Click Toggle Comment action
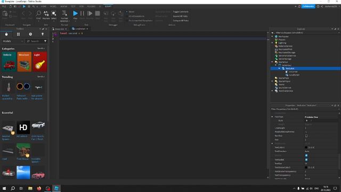Image resolution: width=341 pixels, height=192 pixels. pyautogui.click(x=181, y=12)
